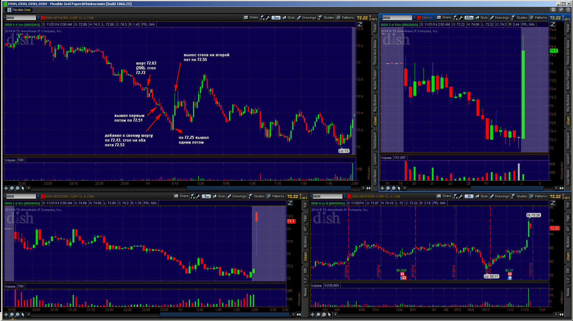
Task: Open L2 side tab beside the daily chart
Action: point(568,280)
